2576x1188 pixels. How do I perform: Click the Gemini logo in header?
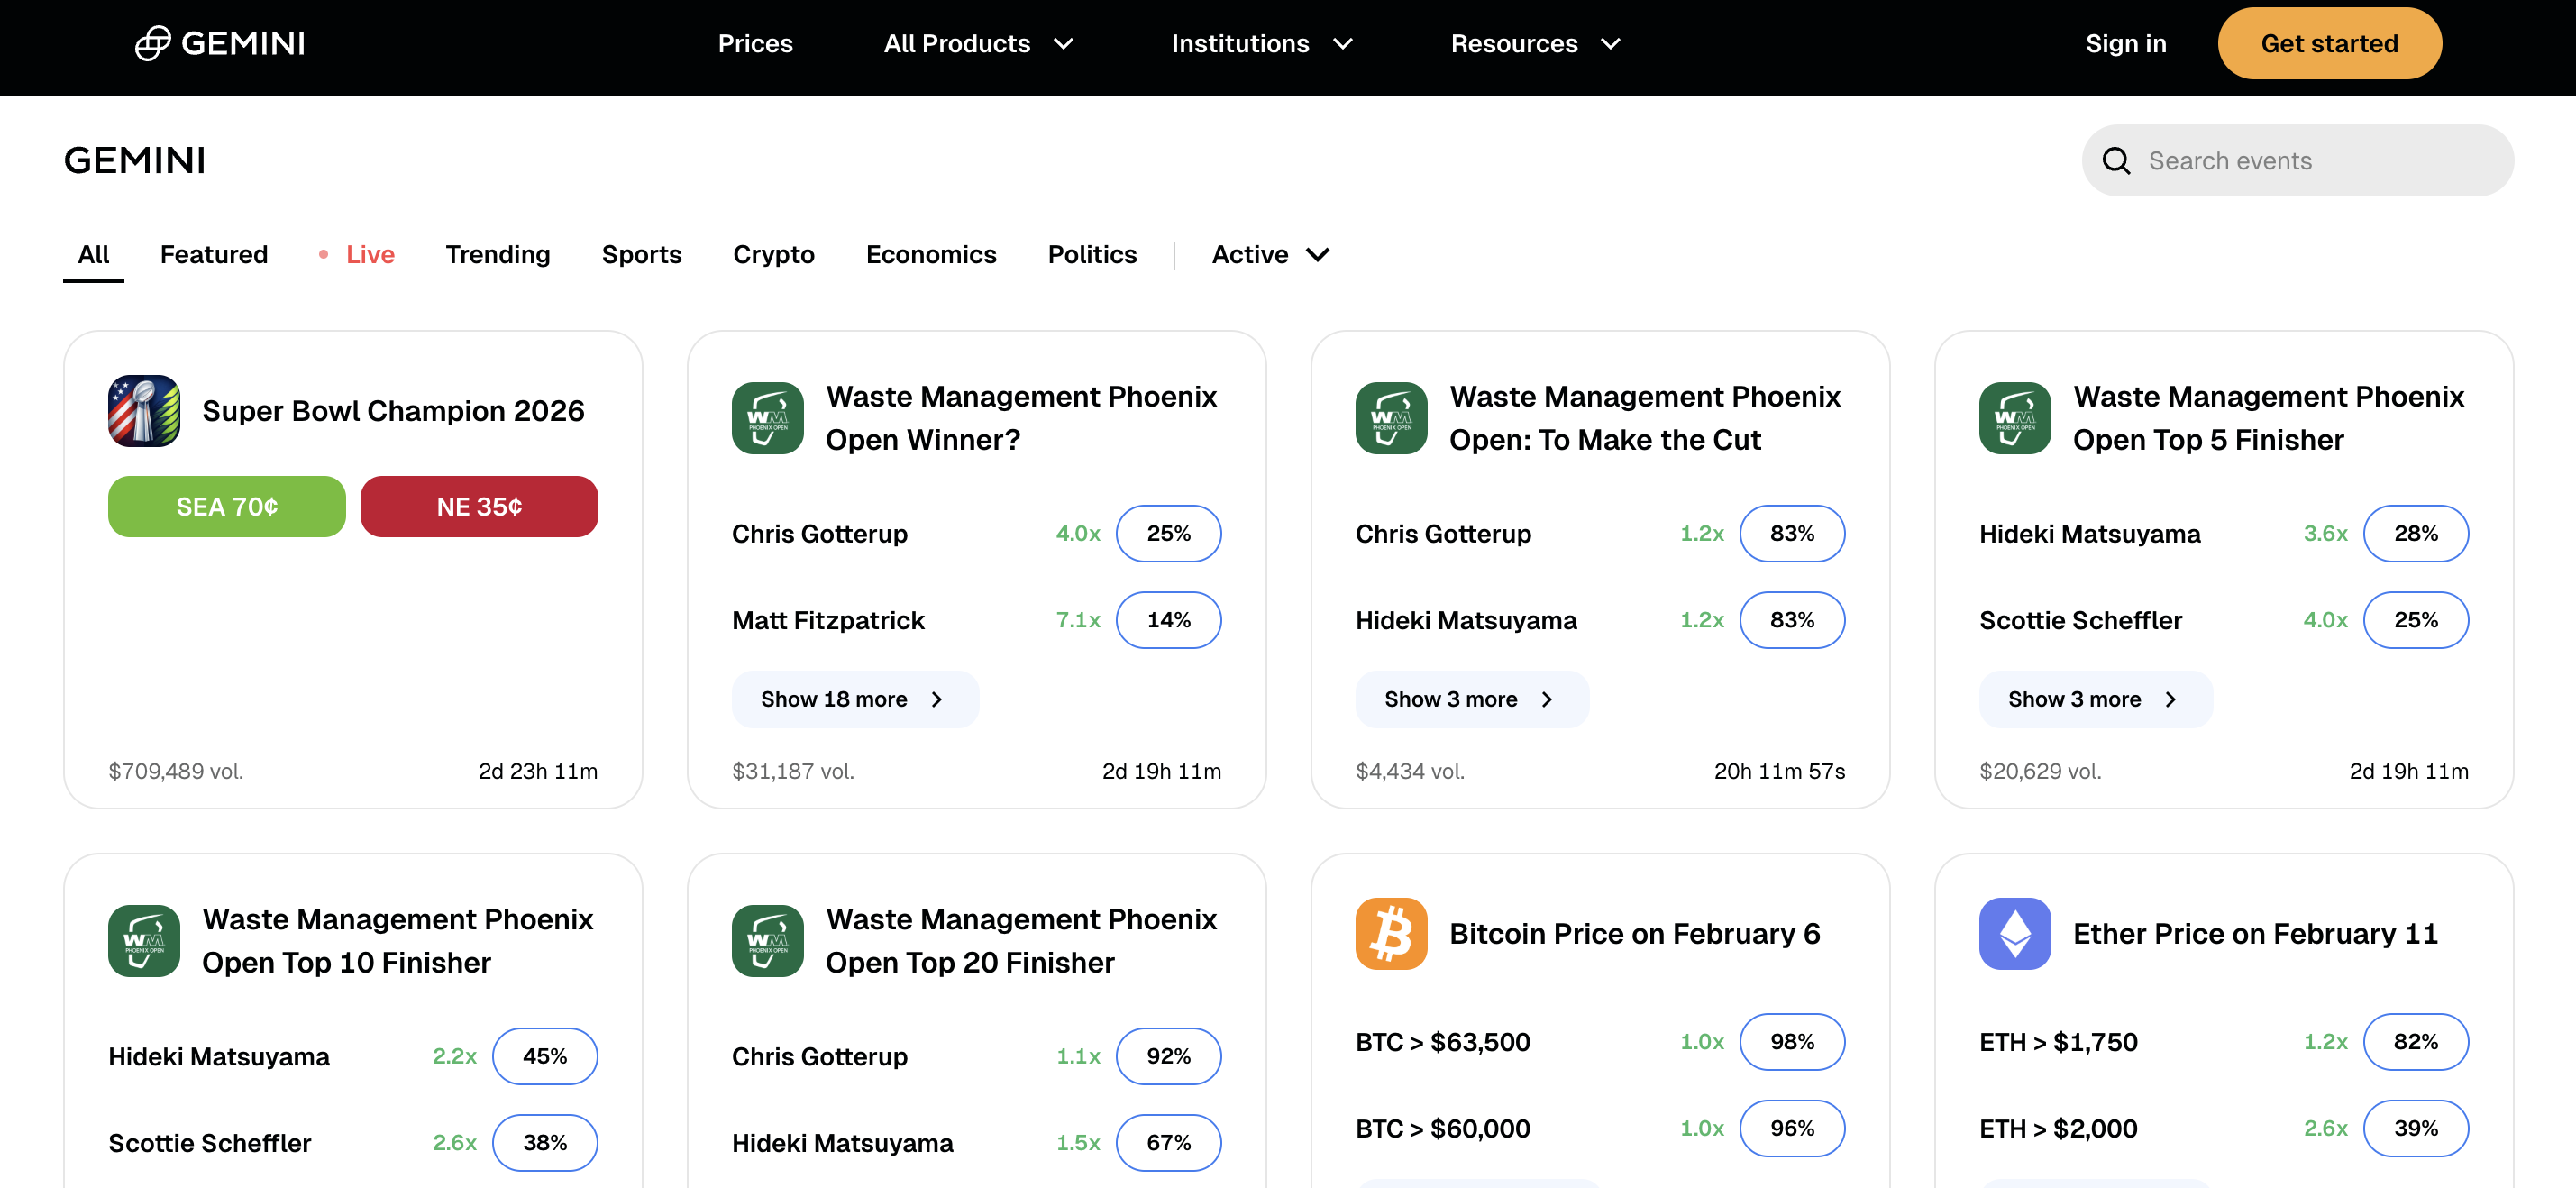click(220, 43)
